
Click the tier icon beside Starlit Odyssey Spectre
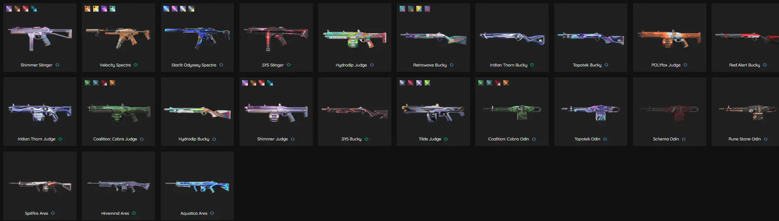(x=221, y=65)
